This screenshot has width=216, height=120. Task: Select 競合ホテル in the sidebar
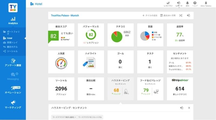[x=12, y=47]
